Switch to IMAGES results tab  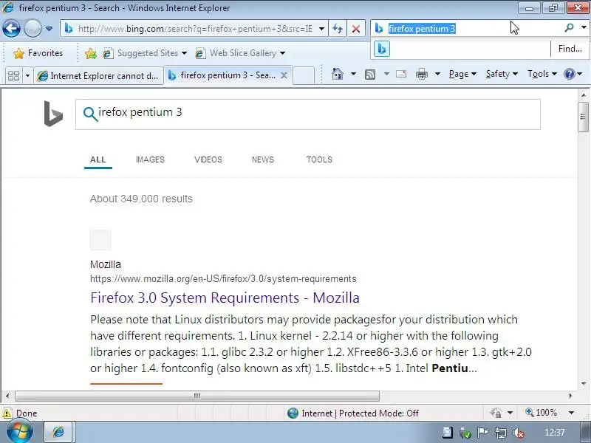[x=150, y=159]
